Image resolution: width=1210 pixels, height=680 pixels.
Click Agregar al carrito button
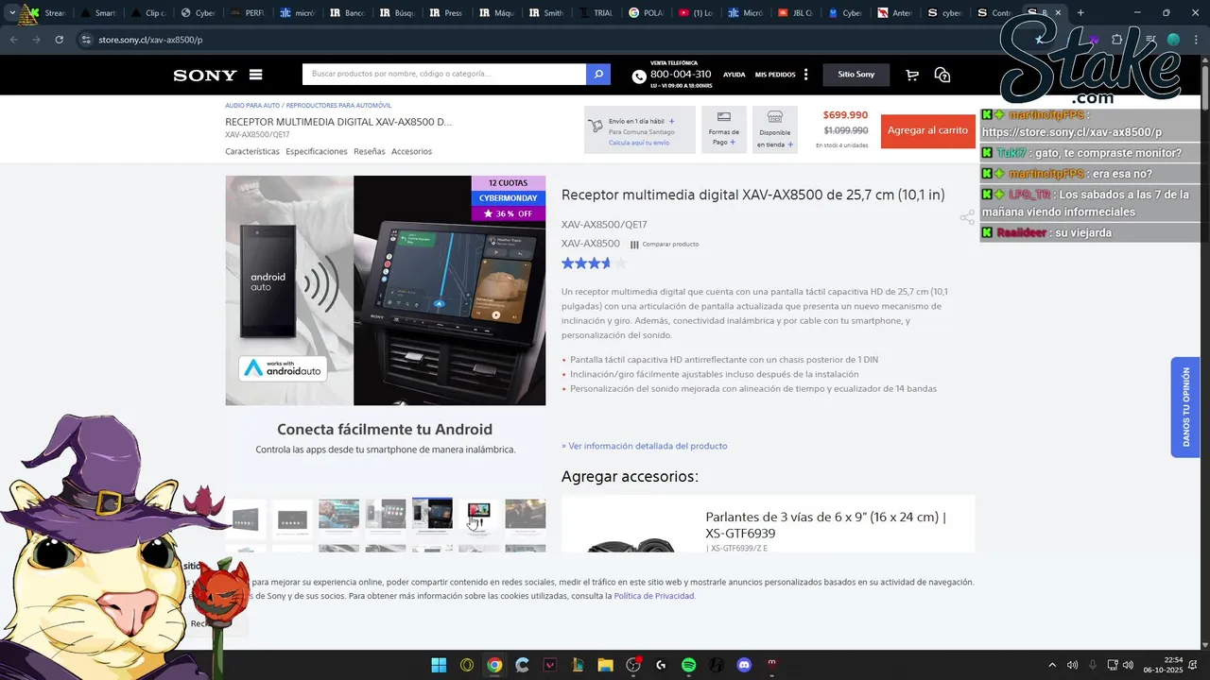point(927,130)
